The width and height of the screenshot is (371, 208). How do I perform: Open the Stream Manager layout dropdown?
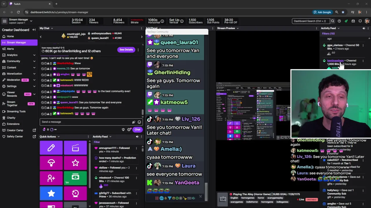[31, 21]
